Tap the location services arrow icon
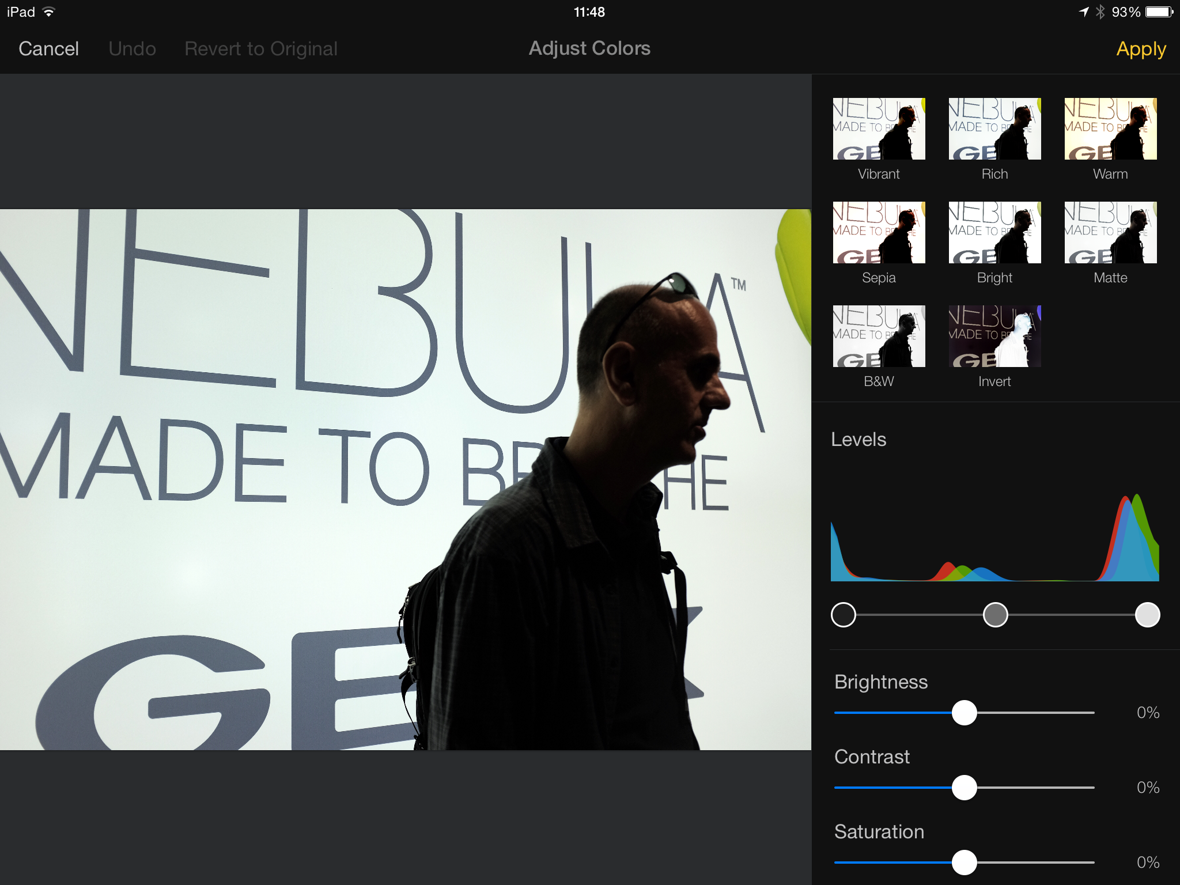The height and width of the screenshot is (885, 1180). click(1084, 12)
